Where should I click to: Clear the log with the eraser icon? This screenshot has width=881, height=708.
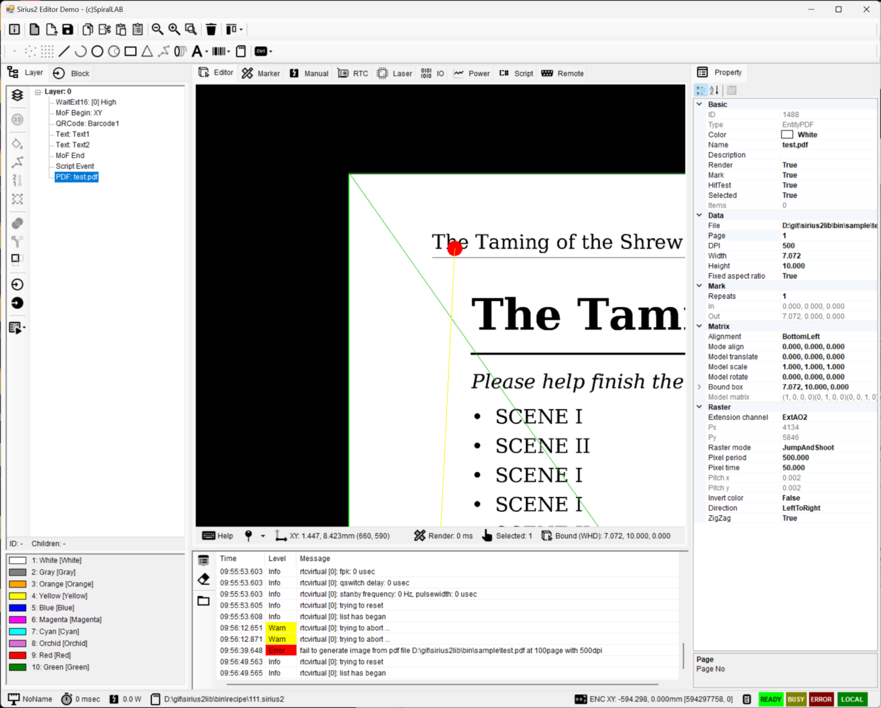coord(204,579)
